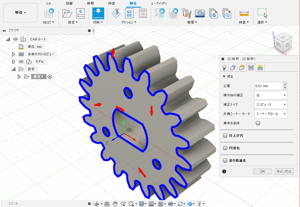Open the heights tab icon in dialog
This screenshot has width=300, height=207.
[242, 68]
